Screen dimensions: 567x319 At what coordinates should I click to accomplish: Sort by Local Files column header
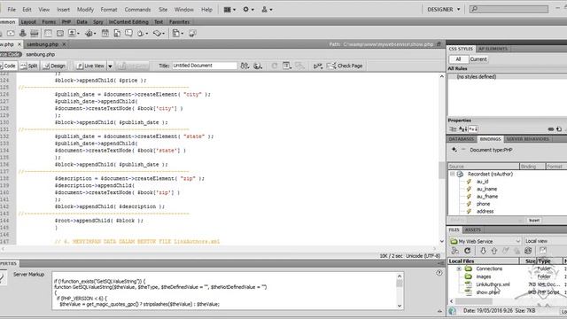pos(484,261)
